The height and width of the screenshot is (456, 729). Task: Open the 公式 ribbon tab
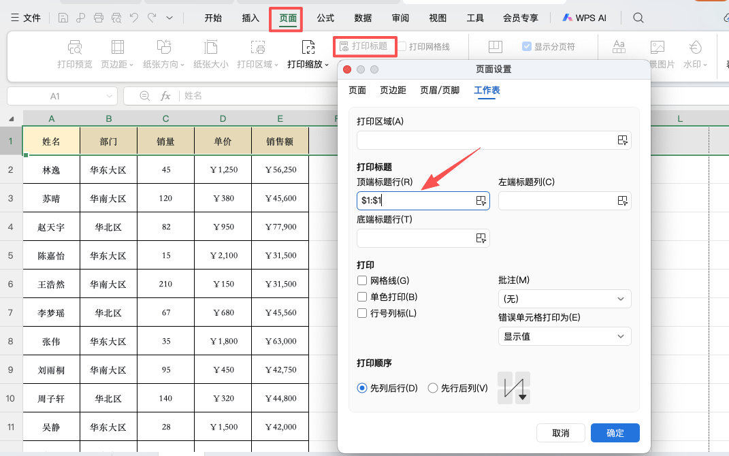point(325,18)
